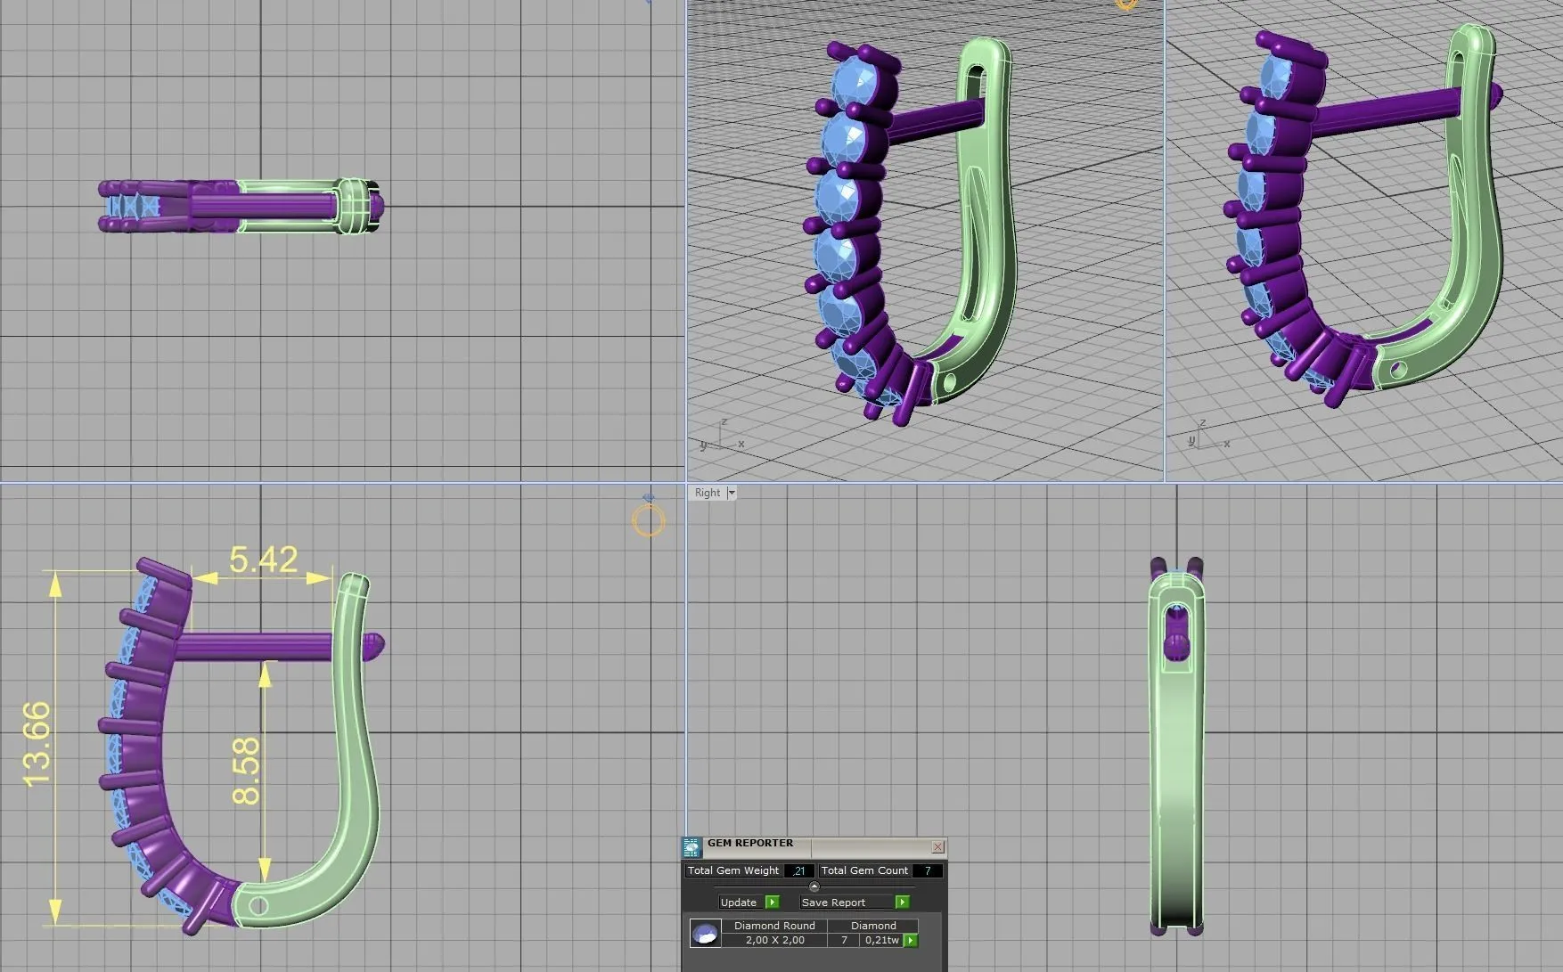Click the Total Gem Count value field
1563x972 pixels.
928,870
